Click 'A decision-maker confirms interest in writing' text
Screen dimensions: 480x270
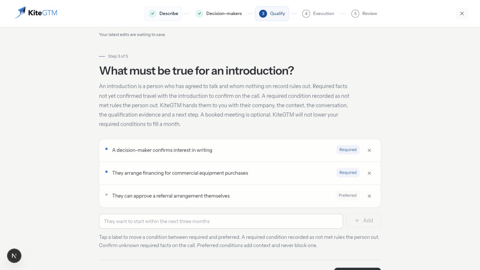pos(162,150)
